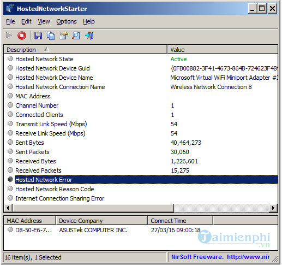Close the HostedNetworkStarter window

coord(272,8)
